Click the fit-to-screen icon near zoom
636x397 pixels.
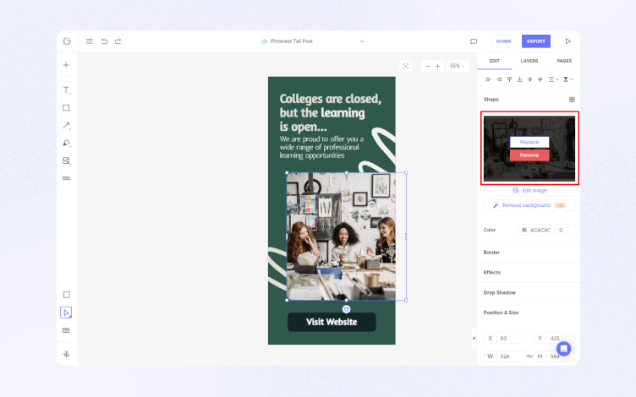point(405,66)
